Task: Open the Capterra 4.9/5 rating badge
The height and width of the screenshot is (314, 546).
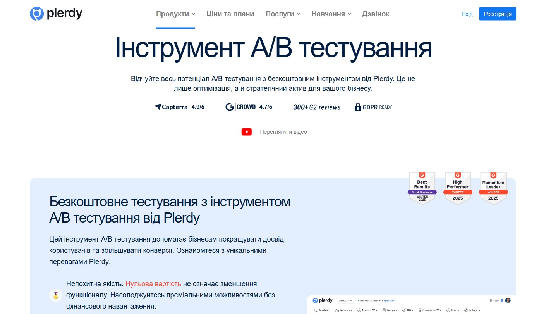Action: (179, 107)
